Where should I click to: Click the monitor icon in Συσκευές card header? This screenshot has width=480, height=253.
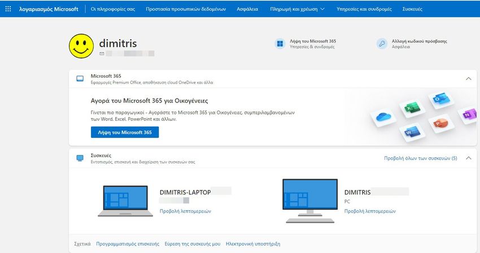pos(80,158)
